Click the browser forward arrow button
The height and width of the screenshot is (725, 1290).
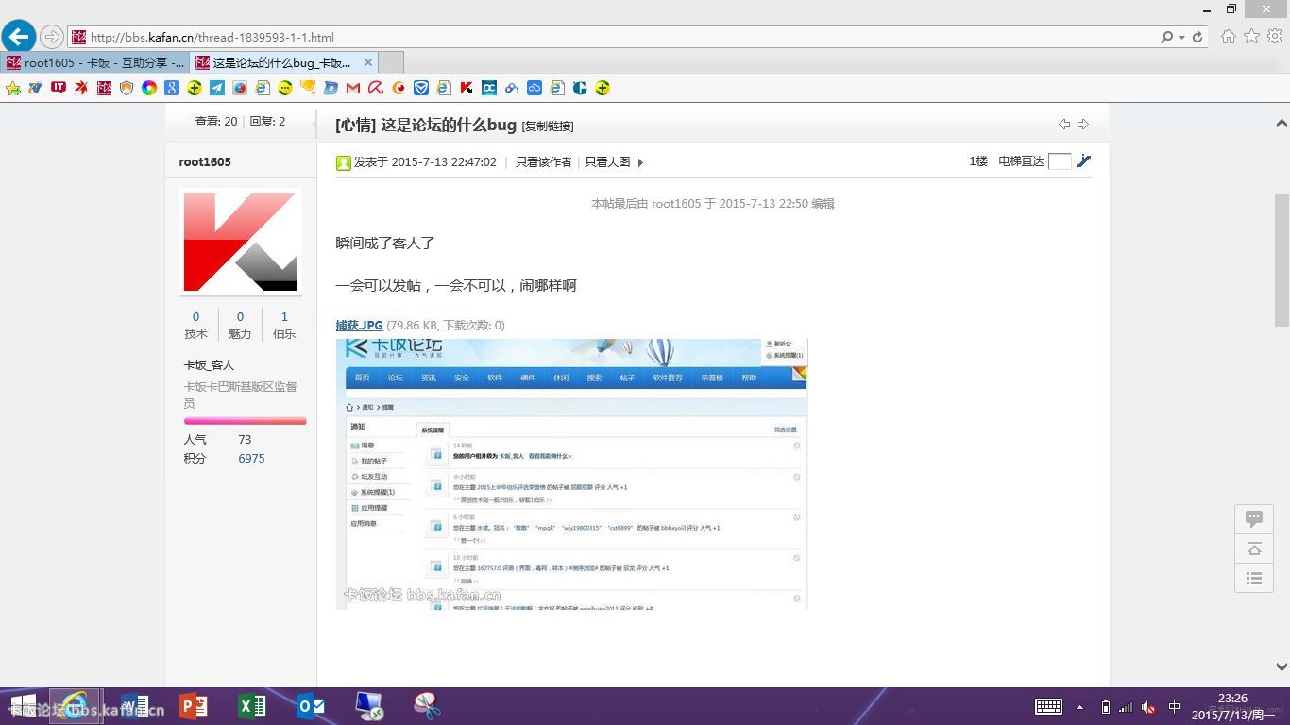pyautogui.click(x=52, y=37)
